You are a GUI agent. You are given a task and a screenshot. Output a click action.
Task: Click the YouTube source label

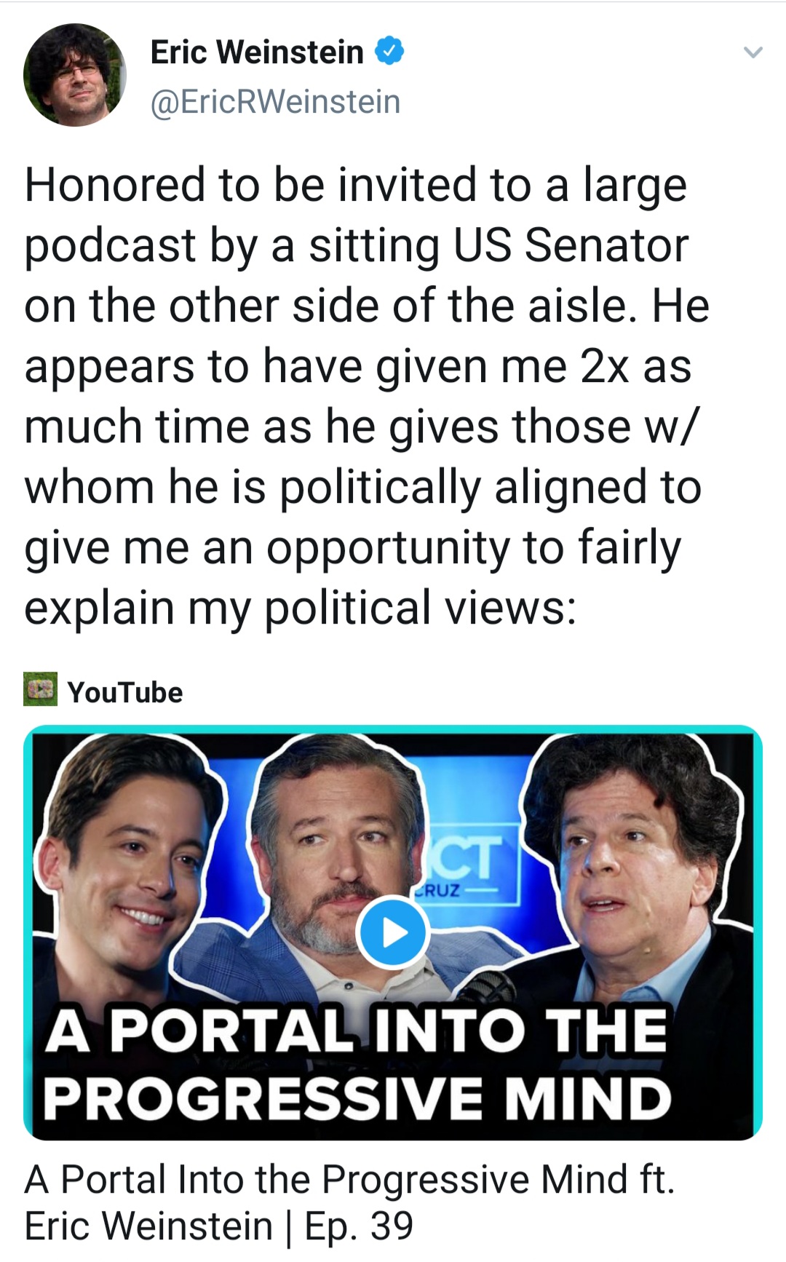(125, 692)
